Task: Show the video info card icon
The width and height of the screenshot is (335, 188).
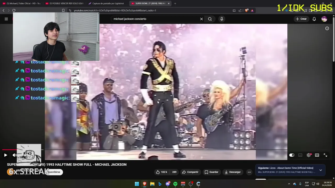Action: click(x=327, y=28)
